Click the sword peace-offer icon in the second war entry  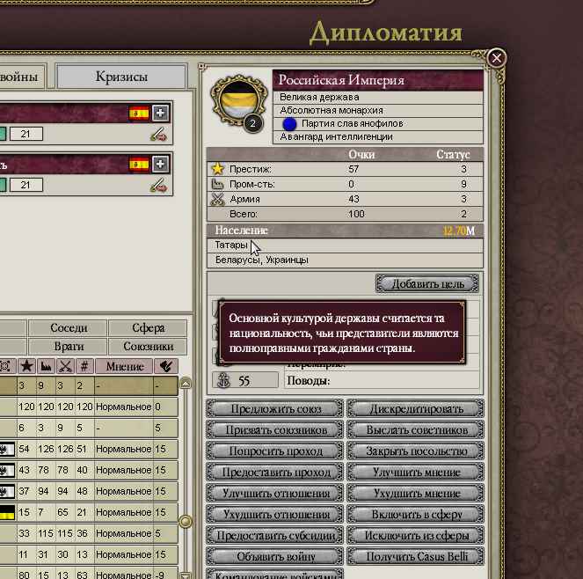pos(158,185)
